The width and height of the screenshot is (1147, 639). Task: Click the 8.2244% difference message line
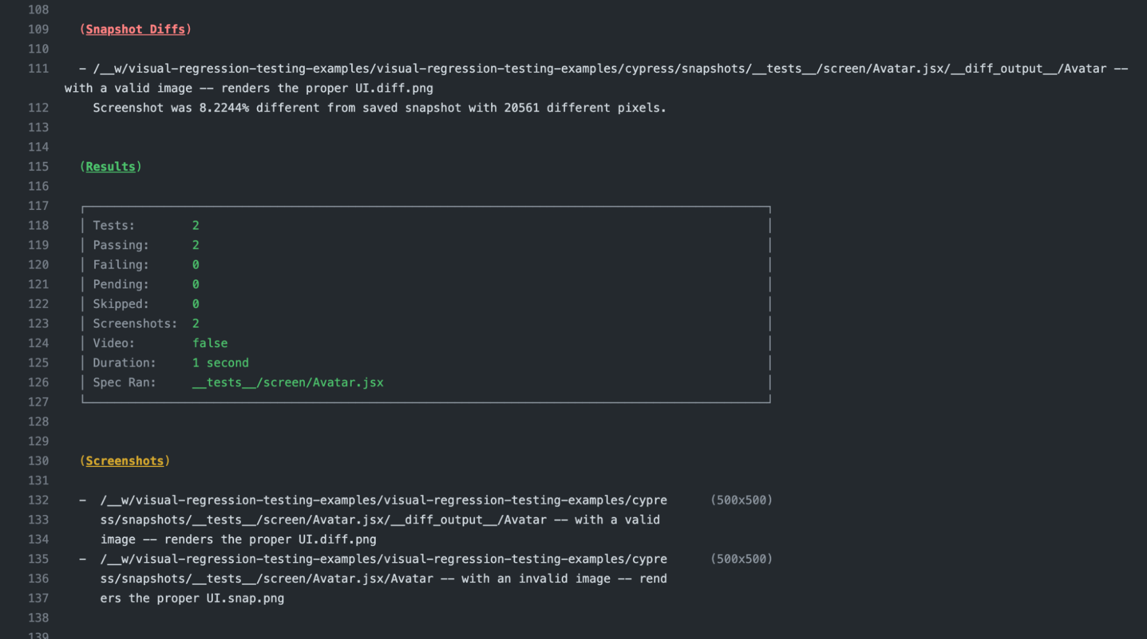pyautogui.click(x=379, y=107)
